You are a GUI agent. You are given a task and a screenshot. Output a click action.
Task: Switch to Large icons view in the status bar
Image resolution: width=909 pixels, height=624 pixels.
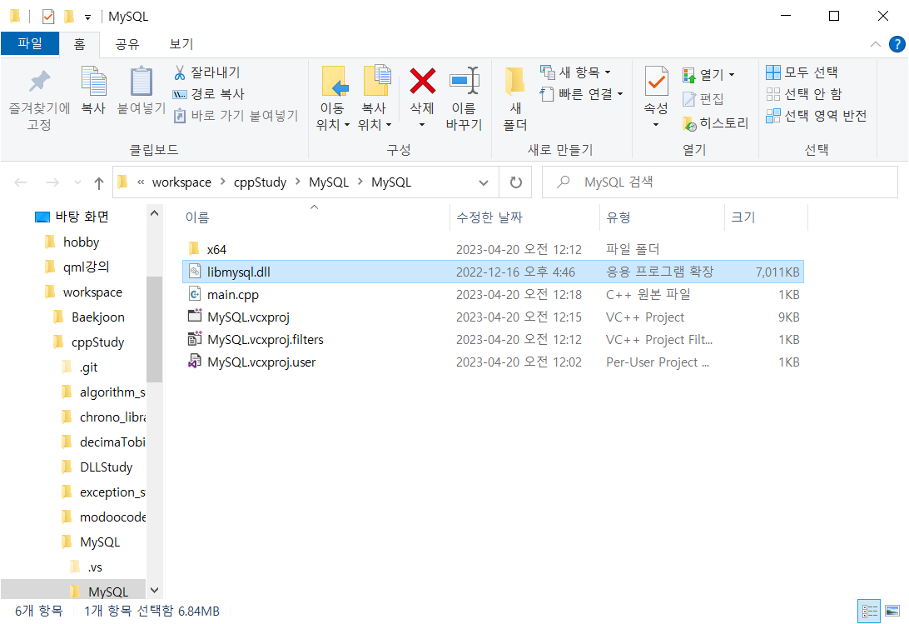892,612
